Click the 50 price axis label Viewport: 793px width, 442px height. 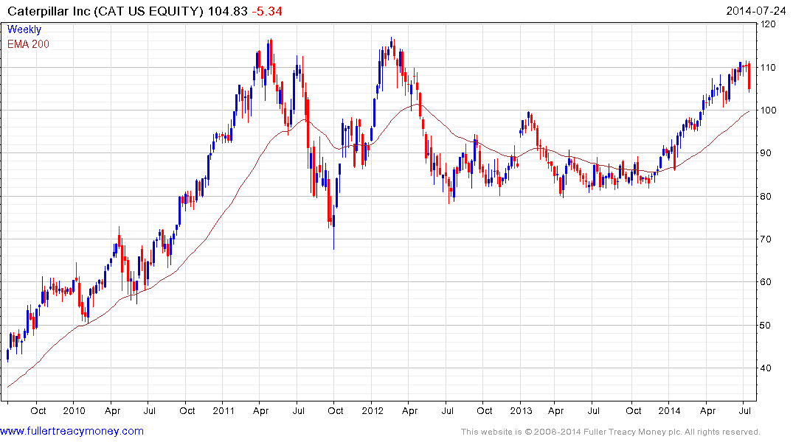[766, 326]
